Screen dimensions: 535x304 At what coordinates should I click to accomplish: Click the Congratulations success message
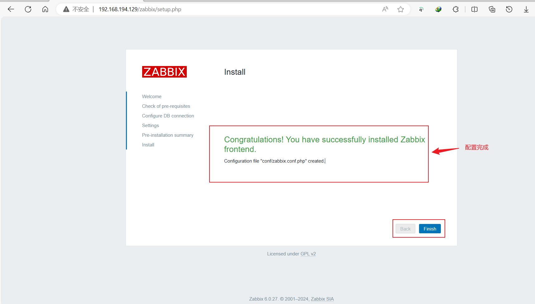click(325, 144)
